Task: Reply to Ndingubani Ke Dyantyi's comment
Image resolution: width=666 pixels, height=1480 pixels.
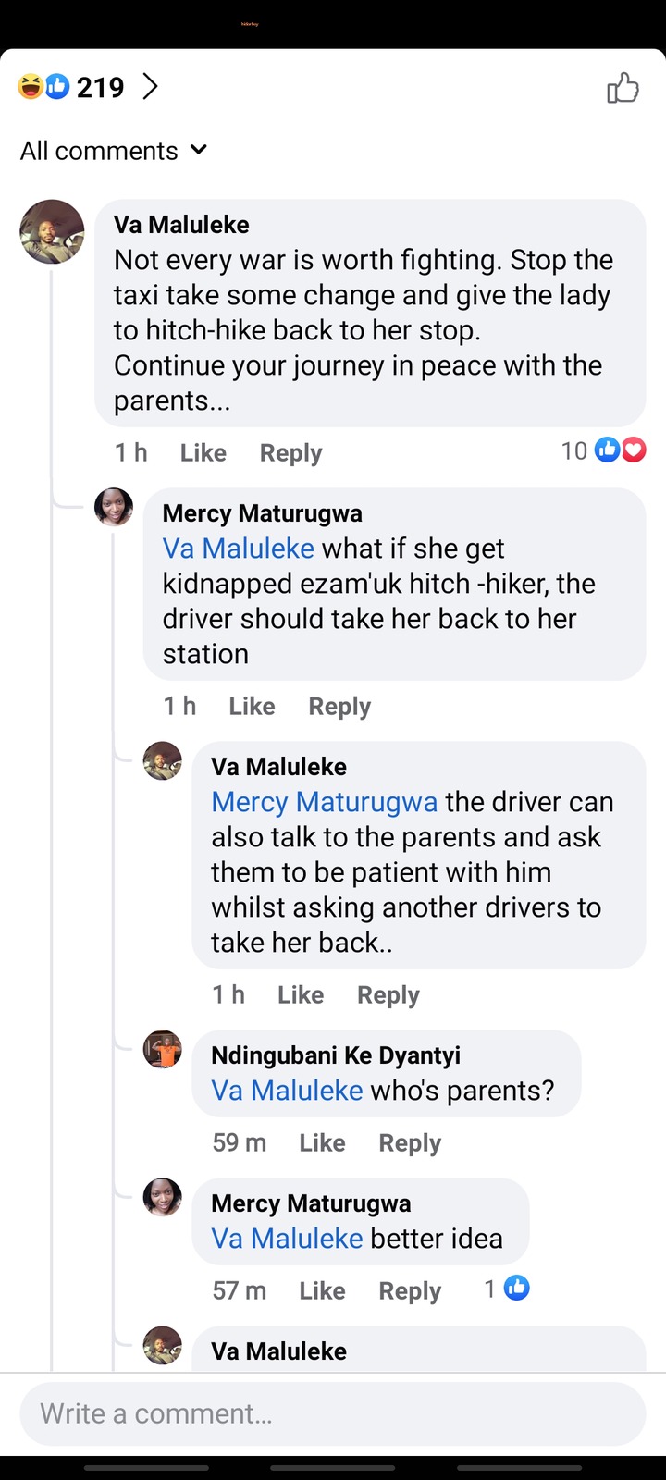Action: click(x=410, y=1143)
